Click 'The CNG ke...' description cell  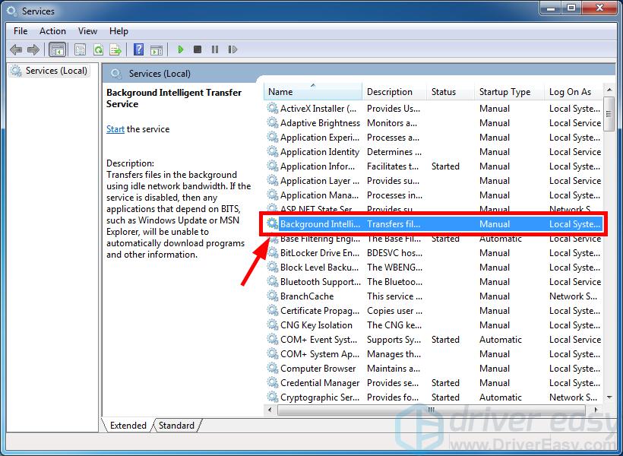[x=394, y=325]
